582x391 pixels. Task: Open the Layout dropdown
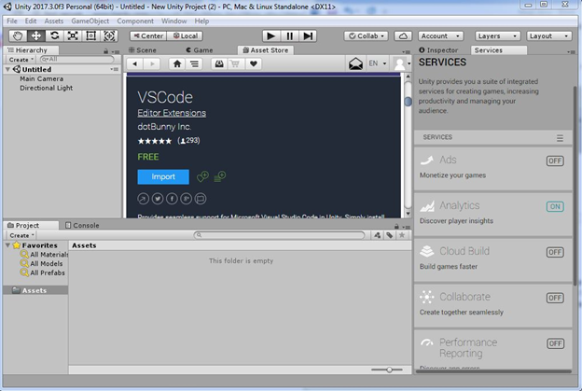pos(548,36)
